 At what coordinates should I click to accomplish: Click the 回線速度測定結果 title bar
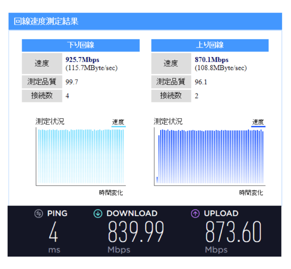click(145, 21)
